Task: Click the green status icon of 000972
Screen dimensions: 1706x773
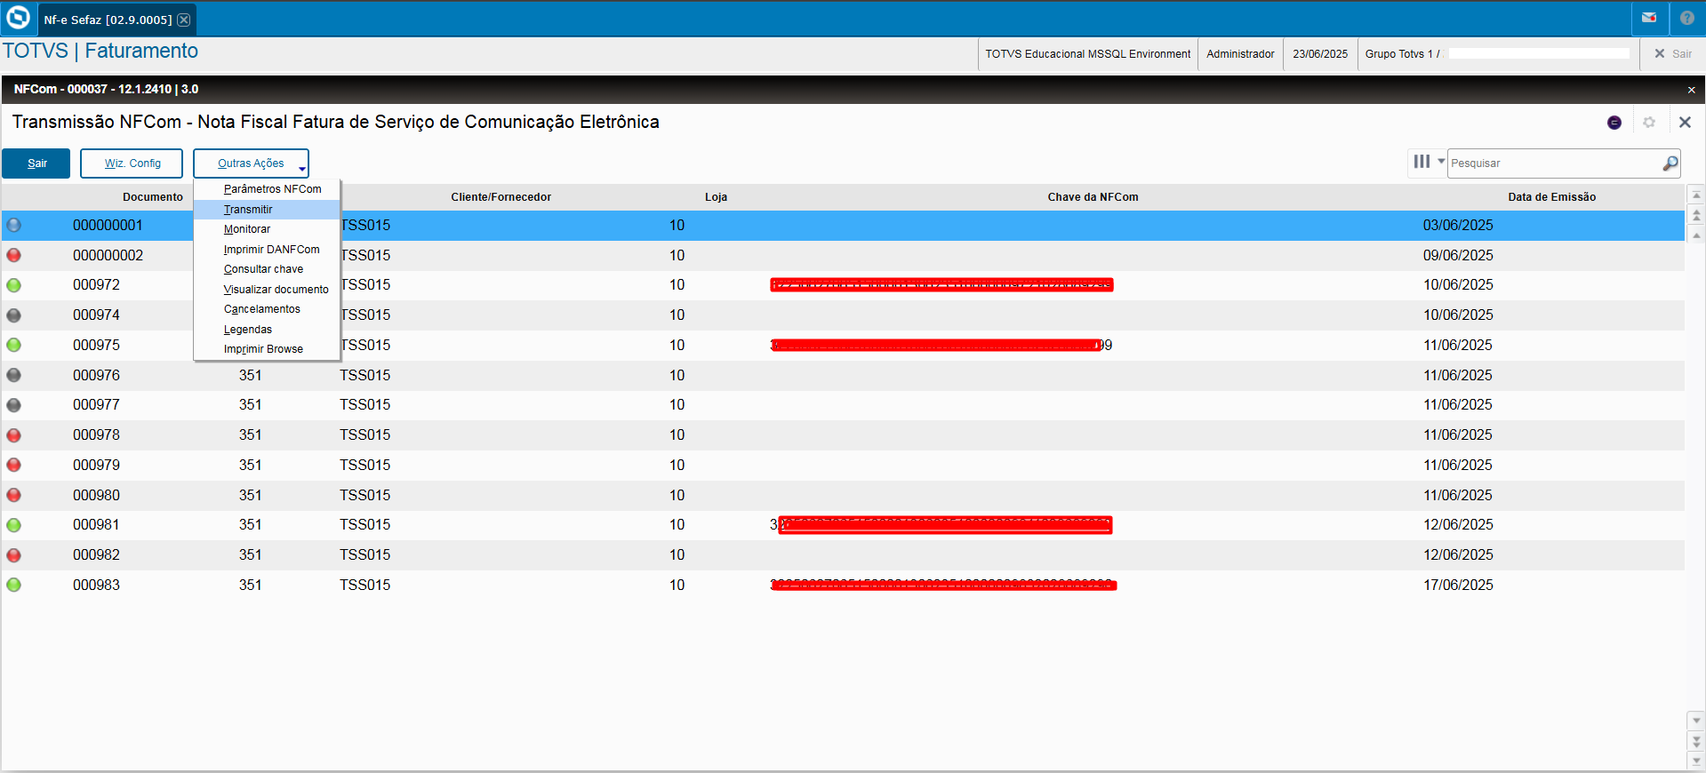Action: click(14, 285)
